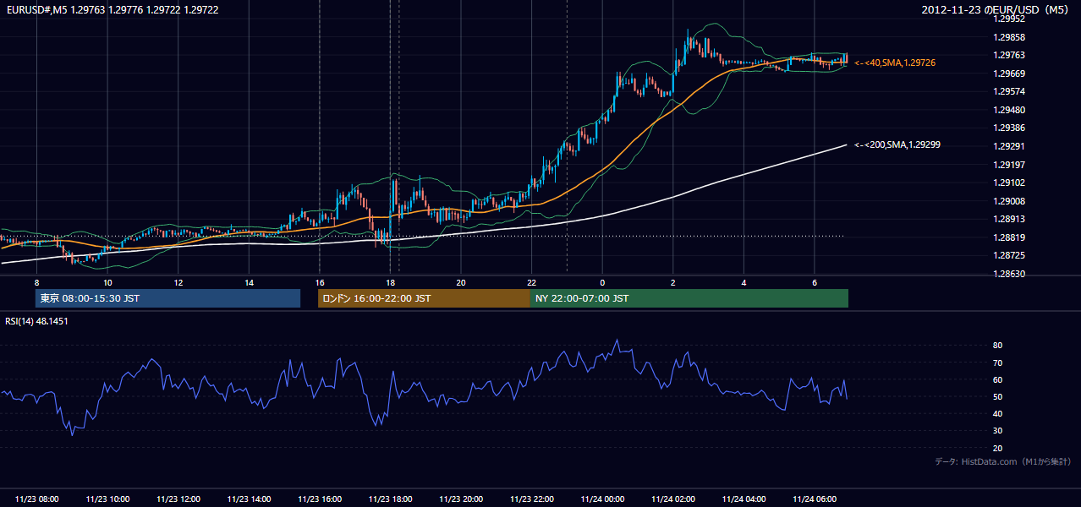This screenshot has height=507, width=1081.
Task: Click RSI axis level 50
Action: click(998, 396)
